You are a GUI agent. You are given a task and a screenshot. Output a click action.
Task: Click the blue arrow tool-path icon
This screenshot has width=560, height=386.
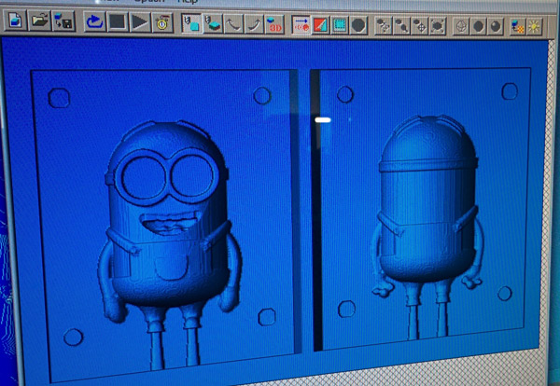[x=301, y=25]
